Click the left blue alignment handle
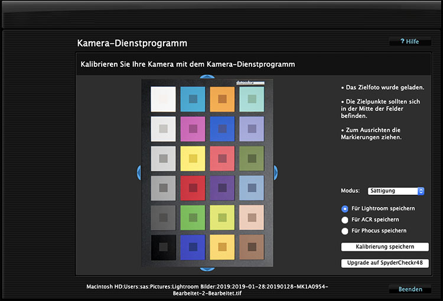This screenshot has height=301, width=443. (139, 173)
